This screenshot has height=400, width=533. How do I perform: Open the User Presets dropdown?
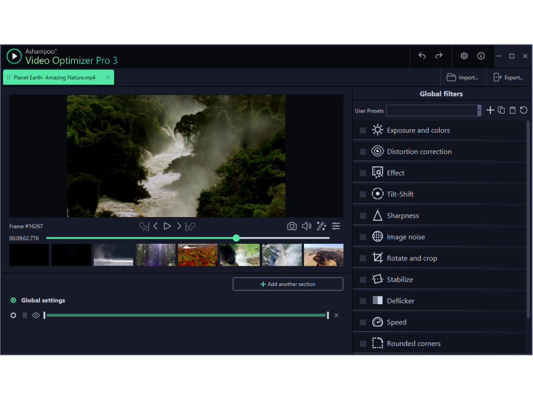point(479,110)
